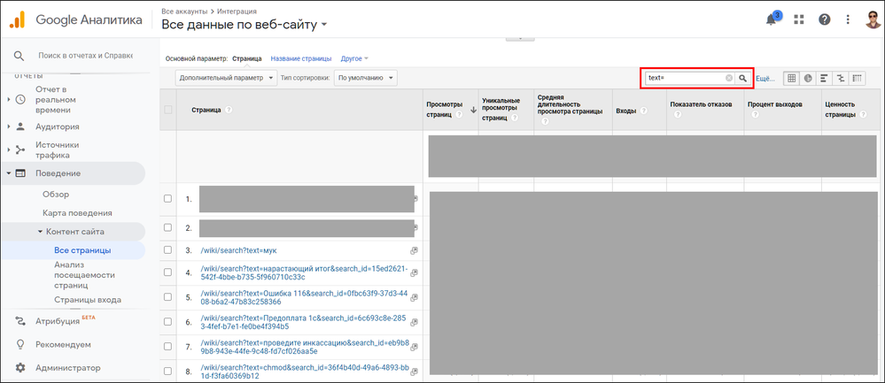Viewport: 885px width, 383px height.
Task: Open the По умолчанию sort type dropdown
Action: tap(365, 79)
